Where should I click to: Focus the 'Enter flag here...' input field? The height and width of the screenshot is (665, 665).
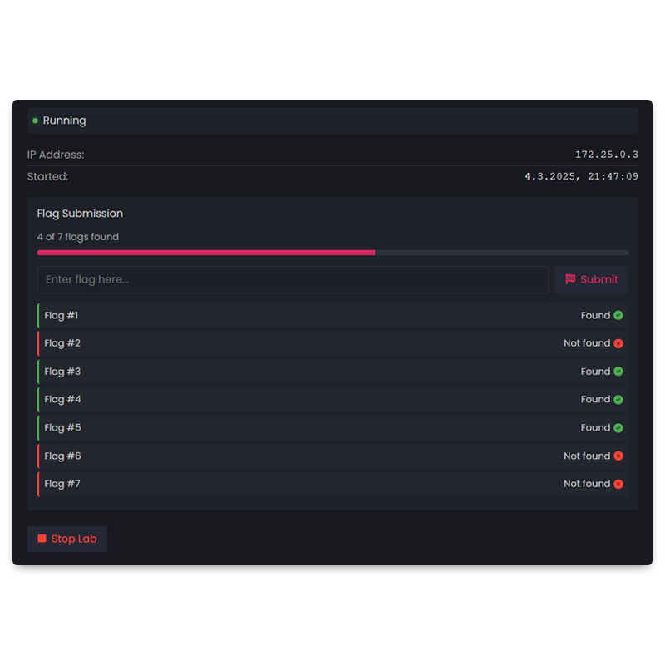pos(293,279)
